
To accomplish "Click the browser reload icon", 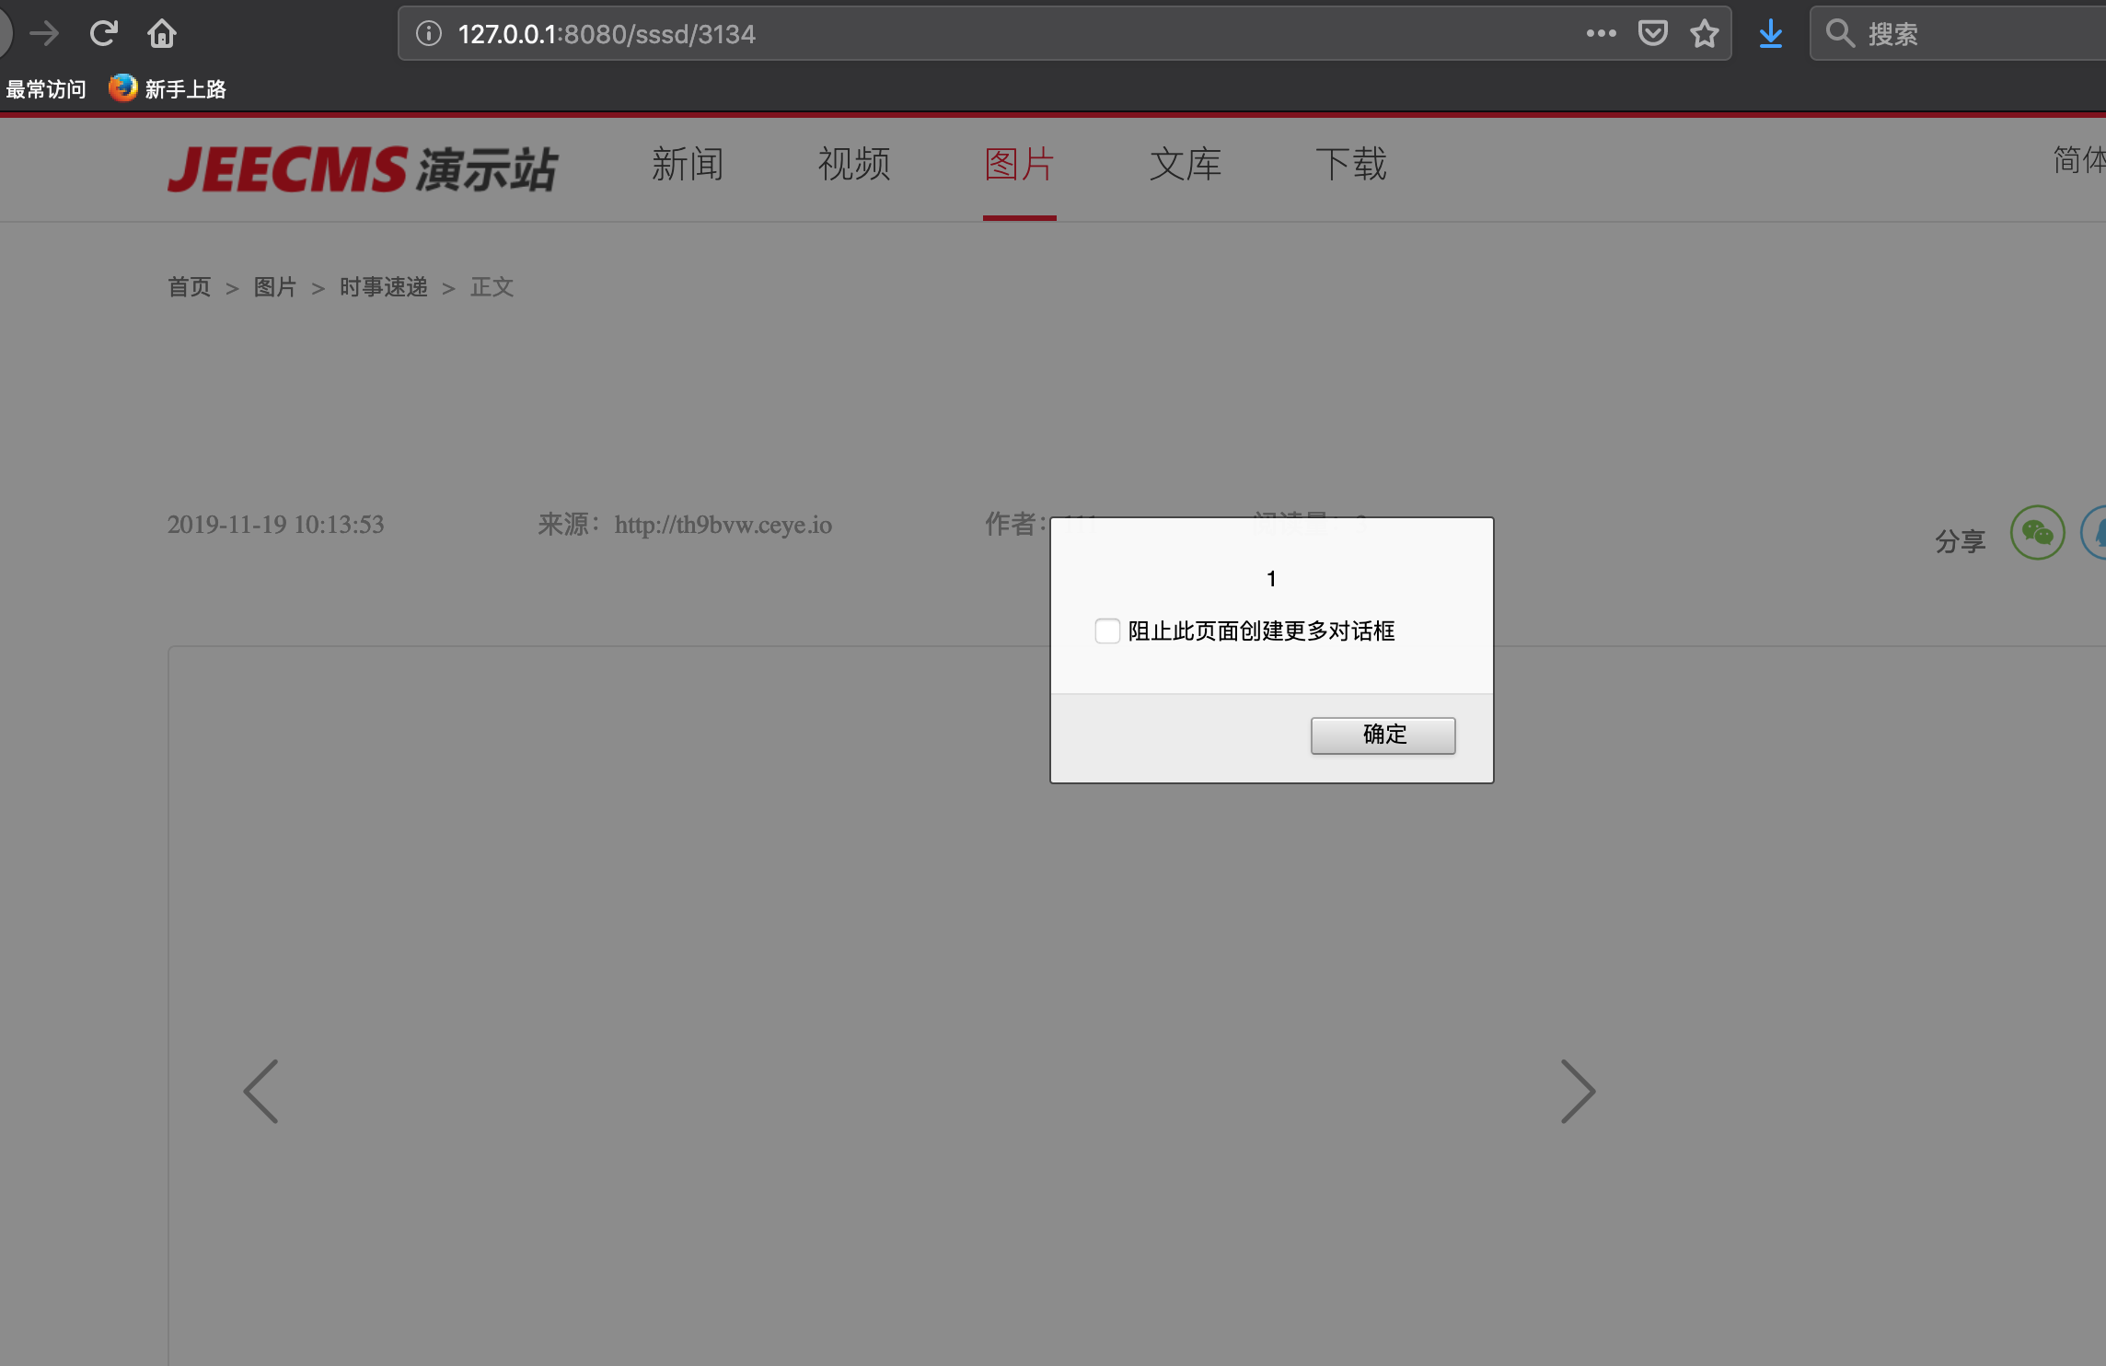I will tap(103, 34).
